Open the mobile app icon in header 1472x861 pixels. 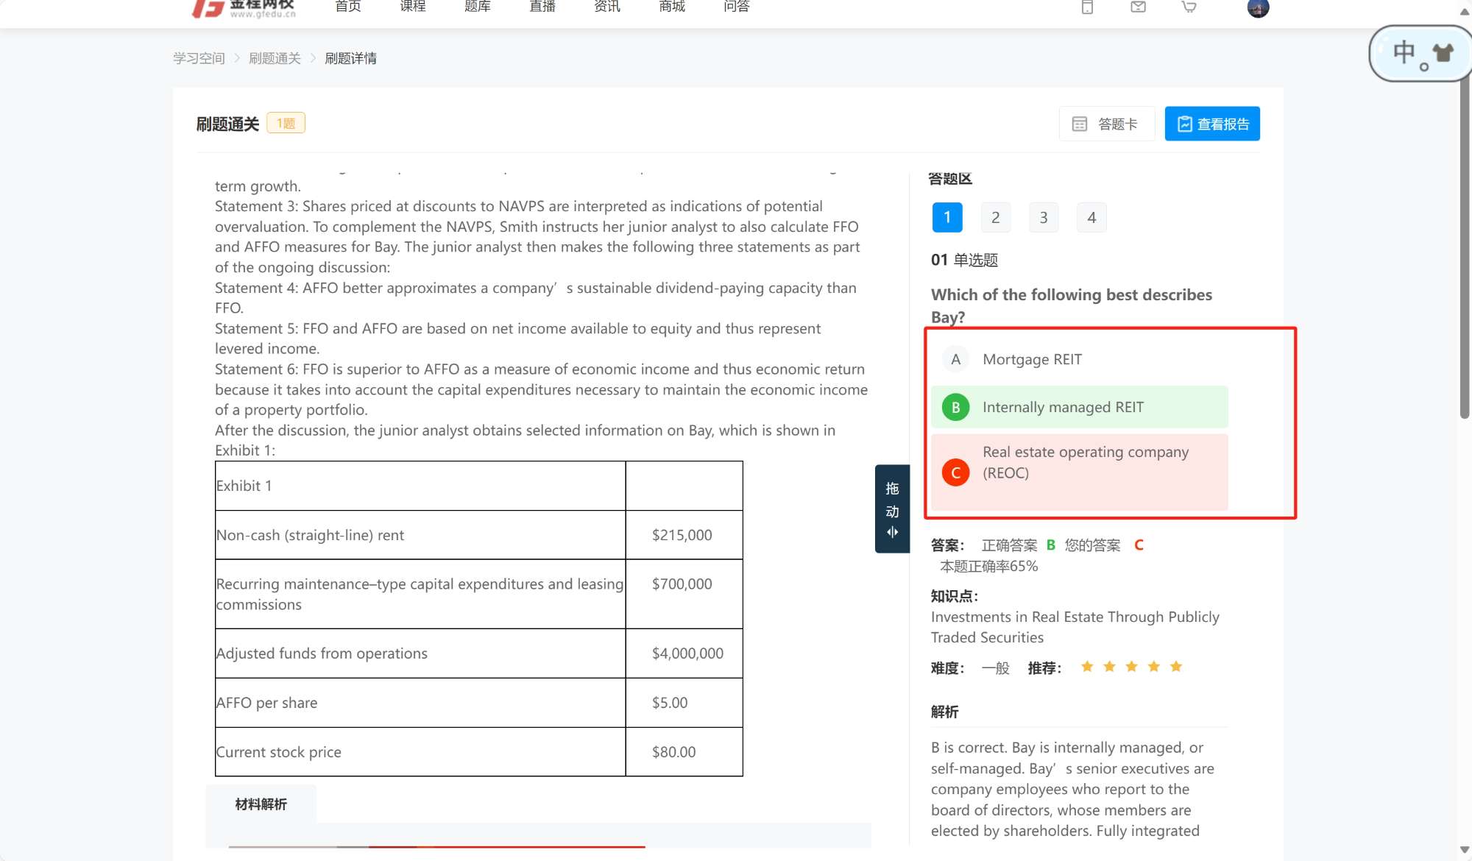point(1087,7)
